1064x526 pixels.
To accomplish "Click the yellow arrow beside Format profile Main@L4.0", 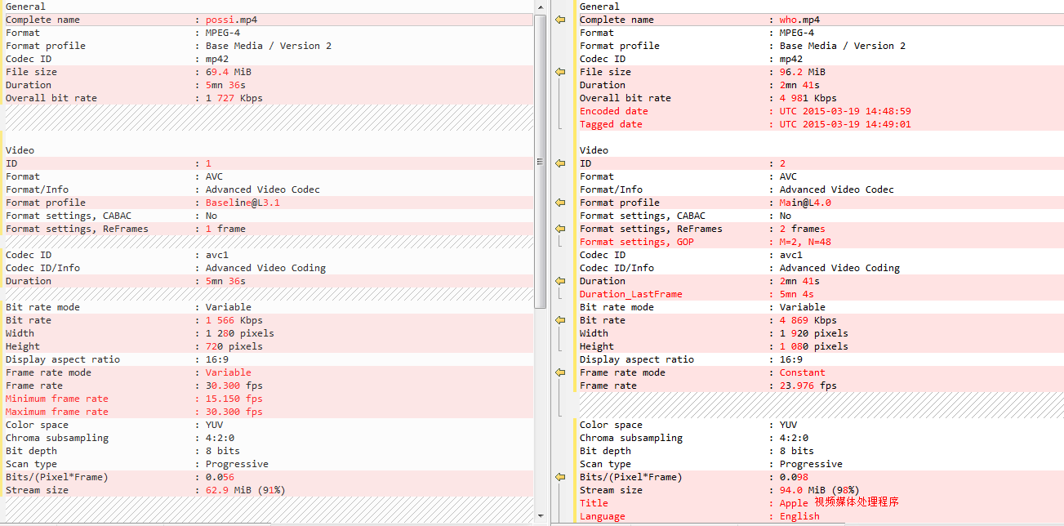I will click(x=560, y=203).
